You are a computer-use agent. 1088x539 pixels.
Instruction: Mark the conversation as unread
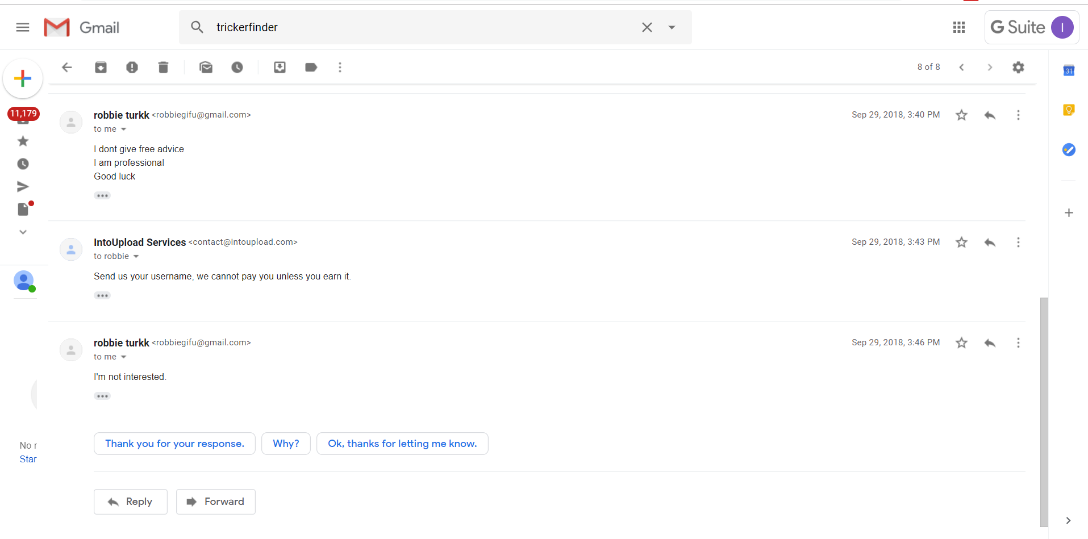pos(206,68)
